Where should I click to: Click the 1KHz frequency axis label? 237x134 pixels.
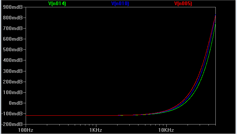tap(96, 130)
